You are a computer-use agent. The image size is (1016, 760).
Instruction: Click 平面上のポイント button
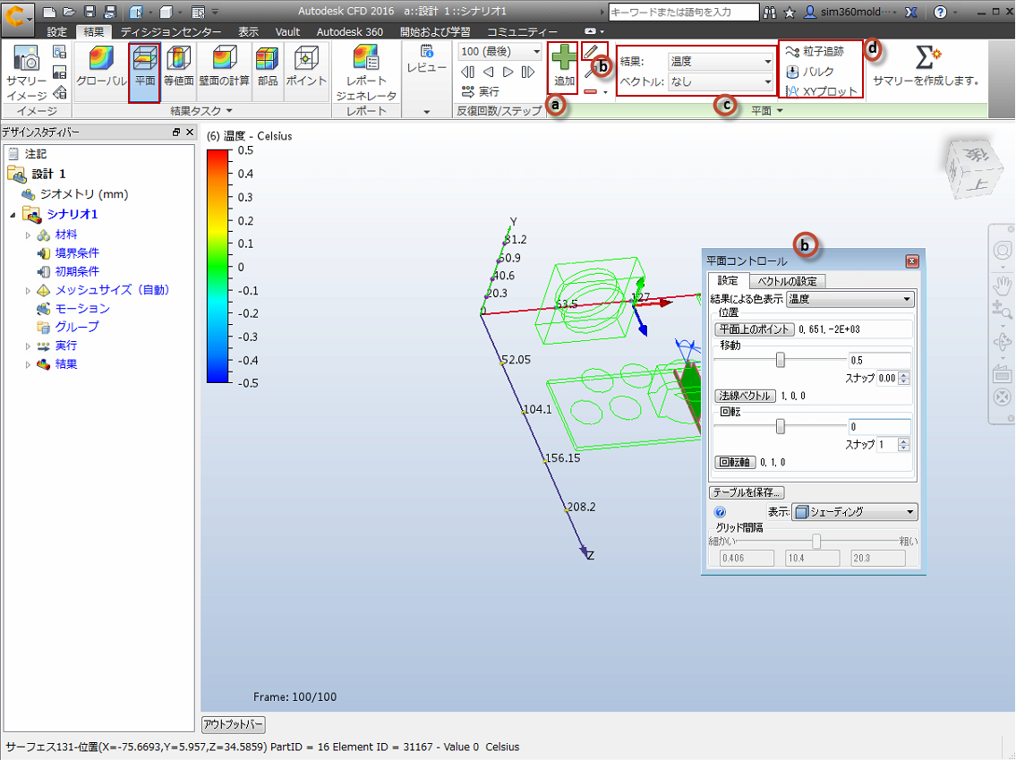(x=755, y=329)
